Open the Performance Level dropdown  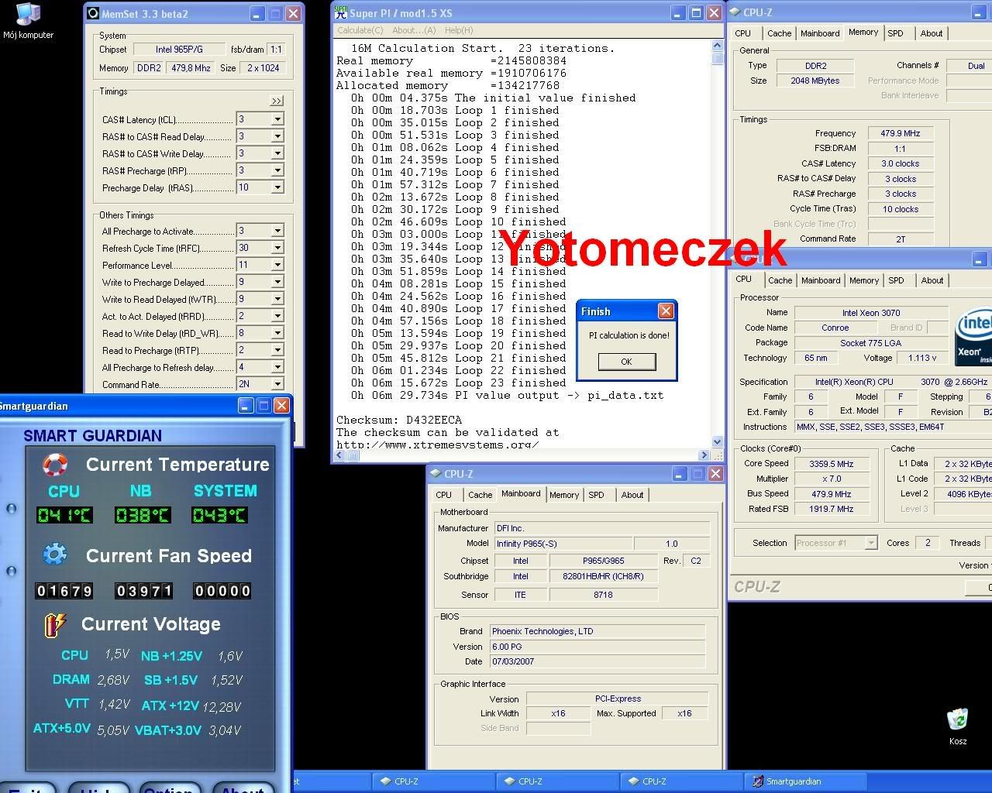277,265
